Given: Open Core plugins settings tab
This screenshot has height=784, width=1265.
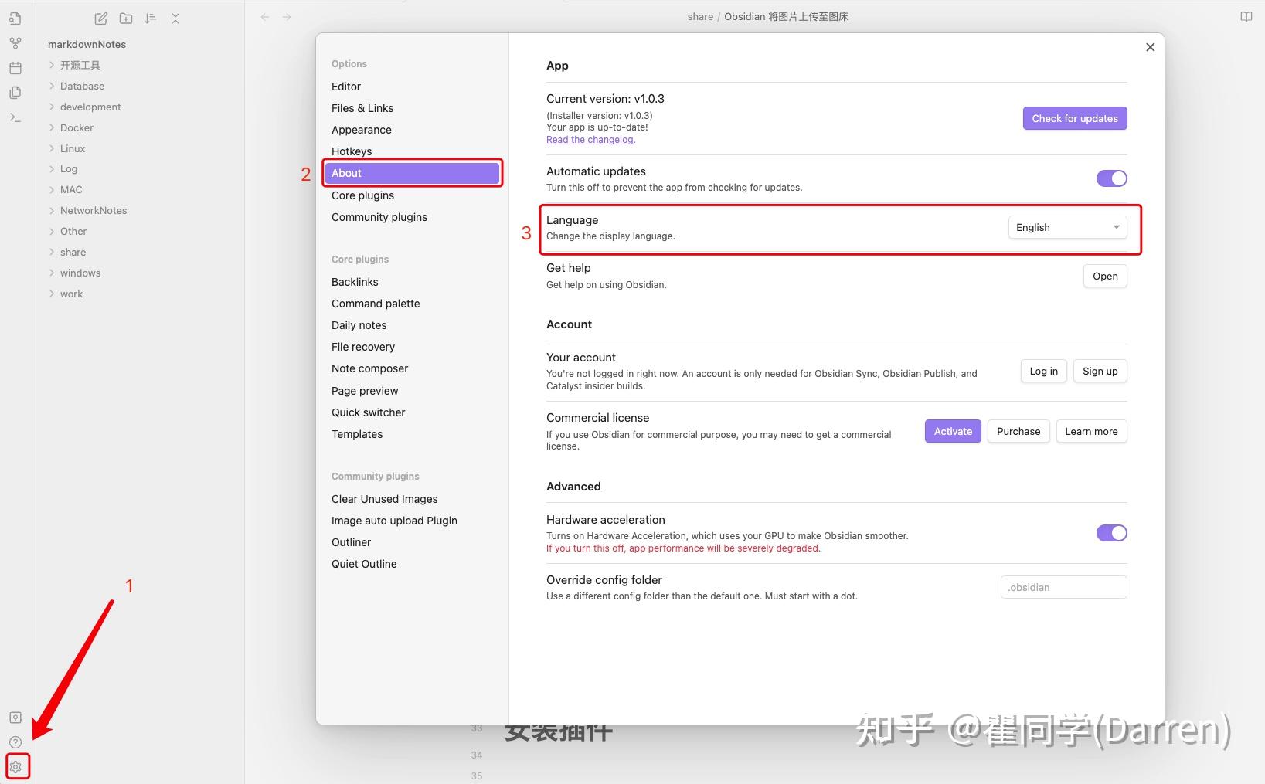Looking at the screenshot, I should coord(412,195).
